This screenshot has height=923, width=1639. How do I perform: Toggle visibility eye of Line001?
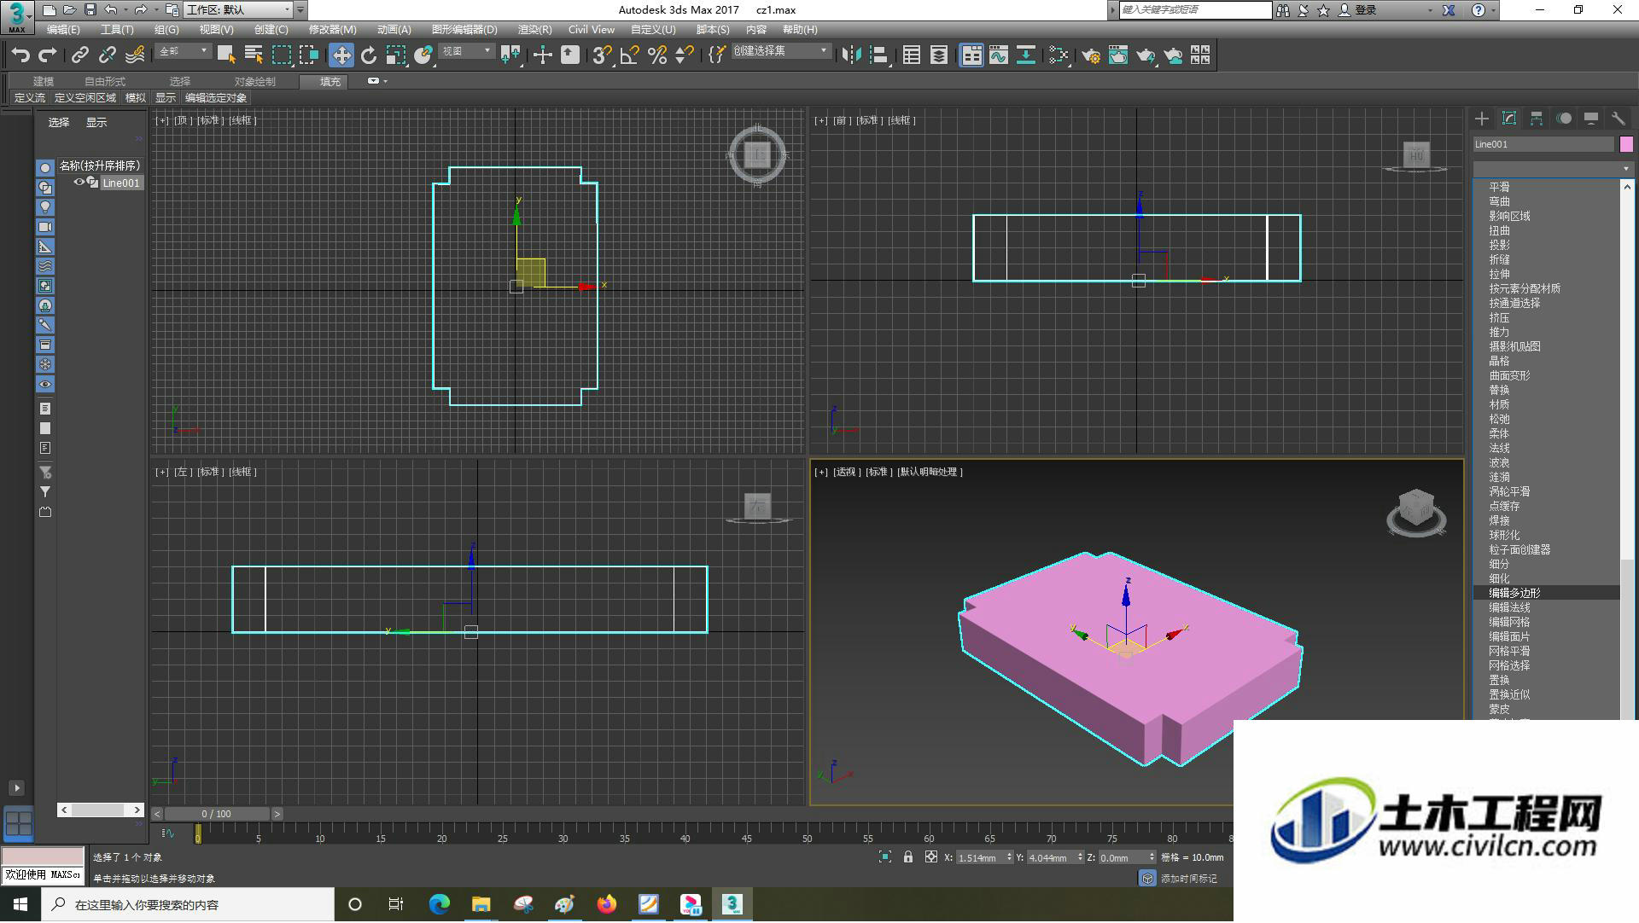coord(79,183)
